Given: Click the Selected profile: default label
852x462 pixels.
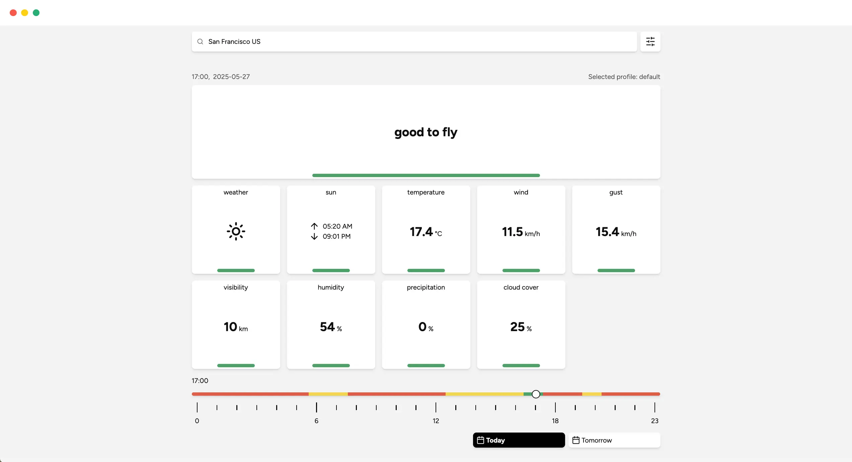Looking at the screenshot, I should pyautogui.click(x=624, y=77).
